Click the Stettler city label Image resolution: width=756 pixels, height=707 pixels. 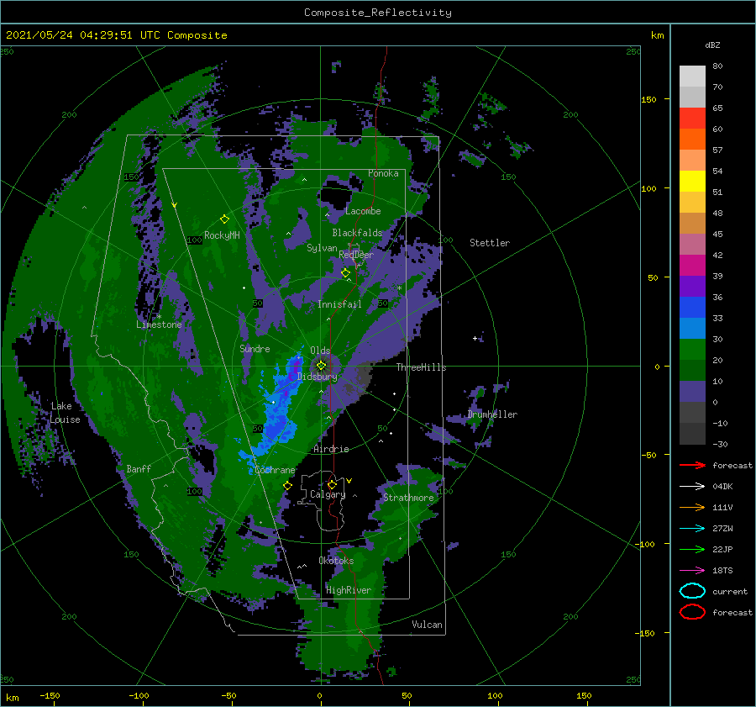[490, 243]
